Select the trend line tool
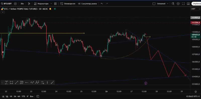The width and height of the screenshot is (201, 99). [x=17, y=83]
